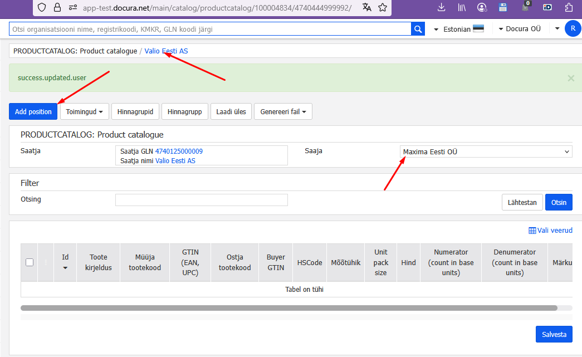Open the browser downloads icon
This screenshot has height=357, width=582.
[x=441, y=7]
